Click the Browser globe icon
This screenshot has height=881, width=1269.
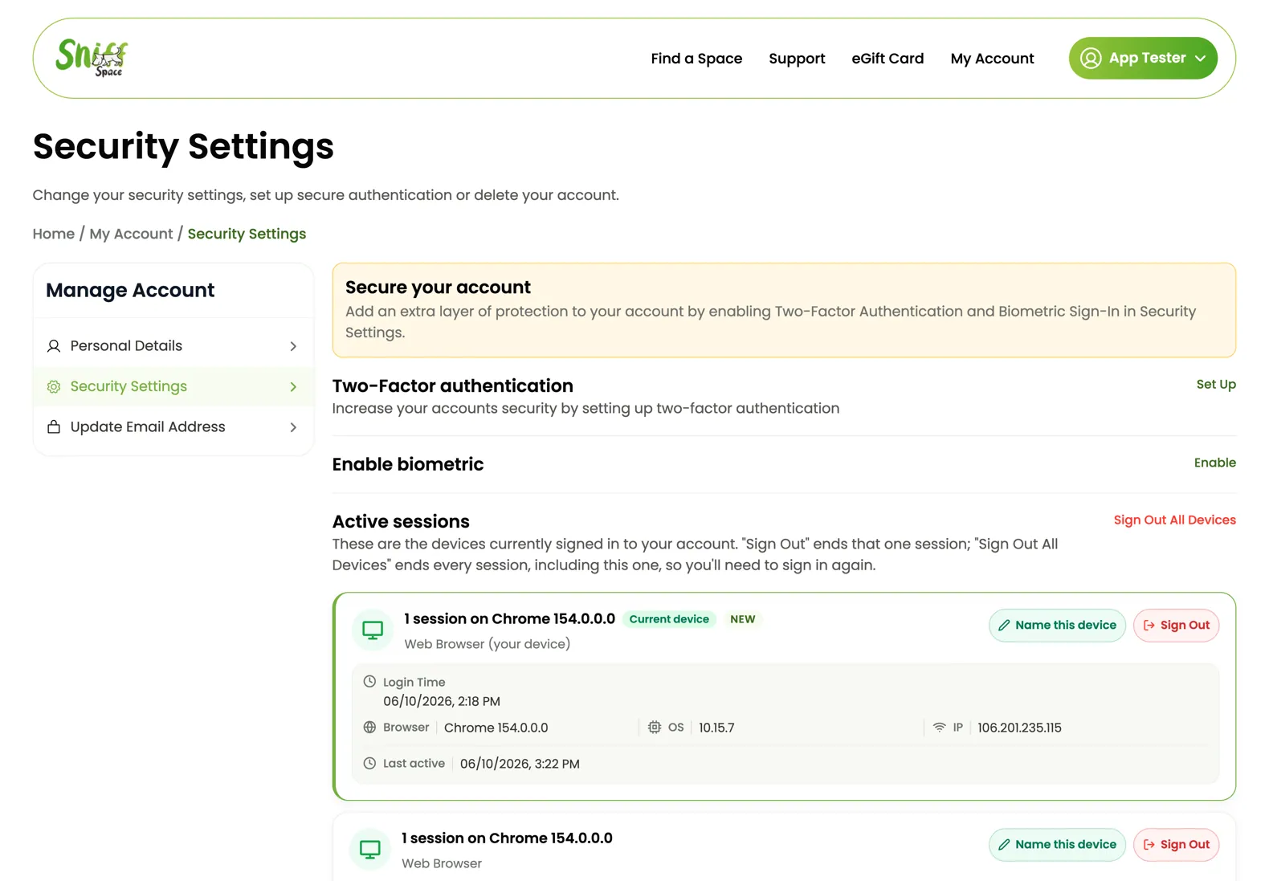point(369,727)
